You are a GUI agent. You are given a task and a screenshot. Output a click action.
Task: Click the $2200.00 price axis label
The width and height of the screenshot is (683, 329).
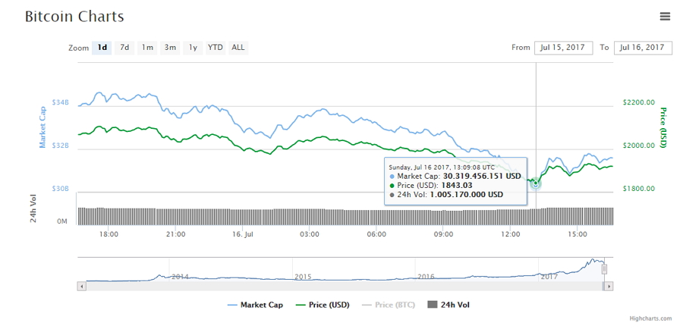click(638, 102)
